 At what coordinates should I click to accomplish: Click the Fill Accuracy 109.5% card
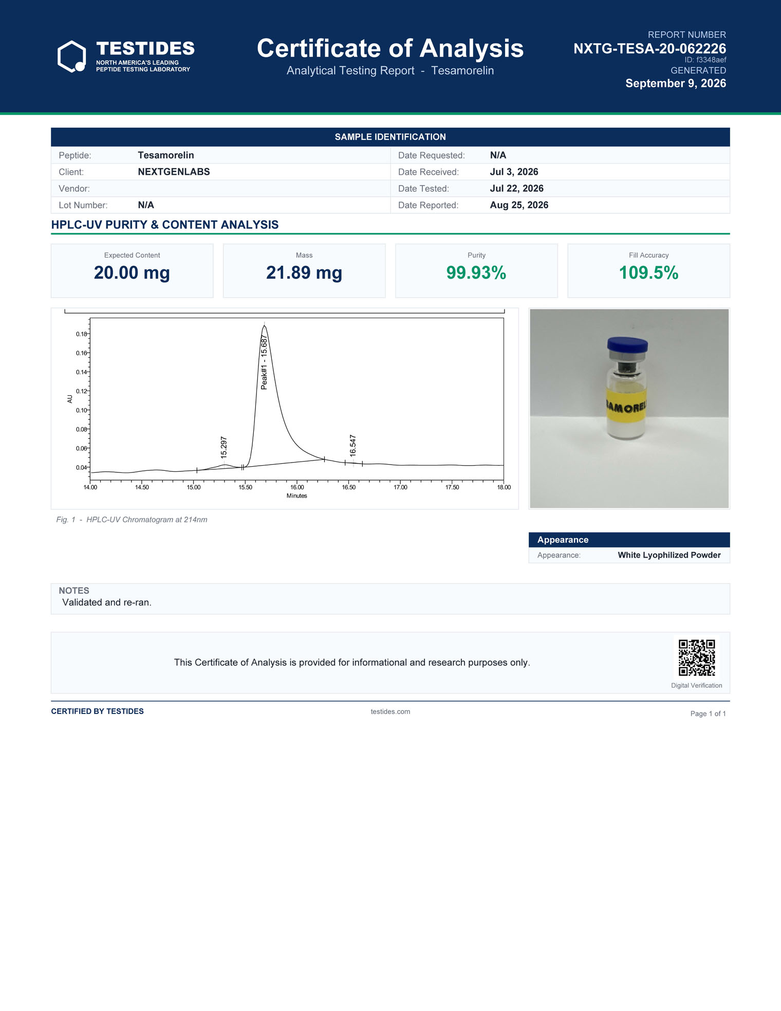648,271
